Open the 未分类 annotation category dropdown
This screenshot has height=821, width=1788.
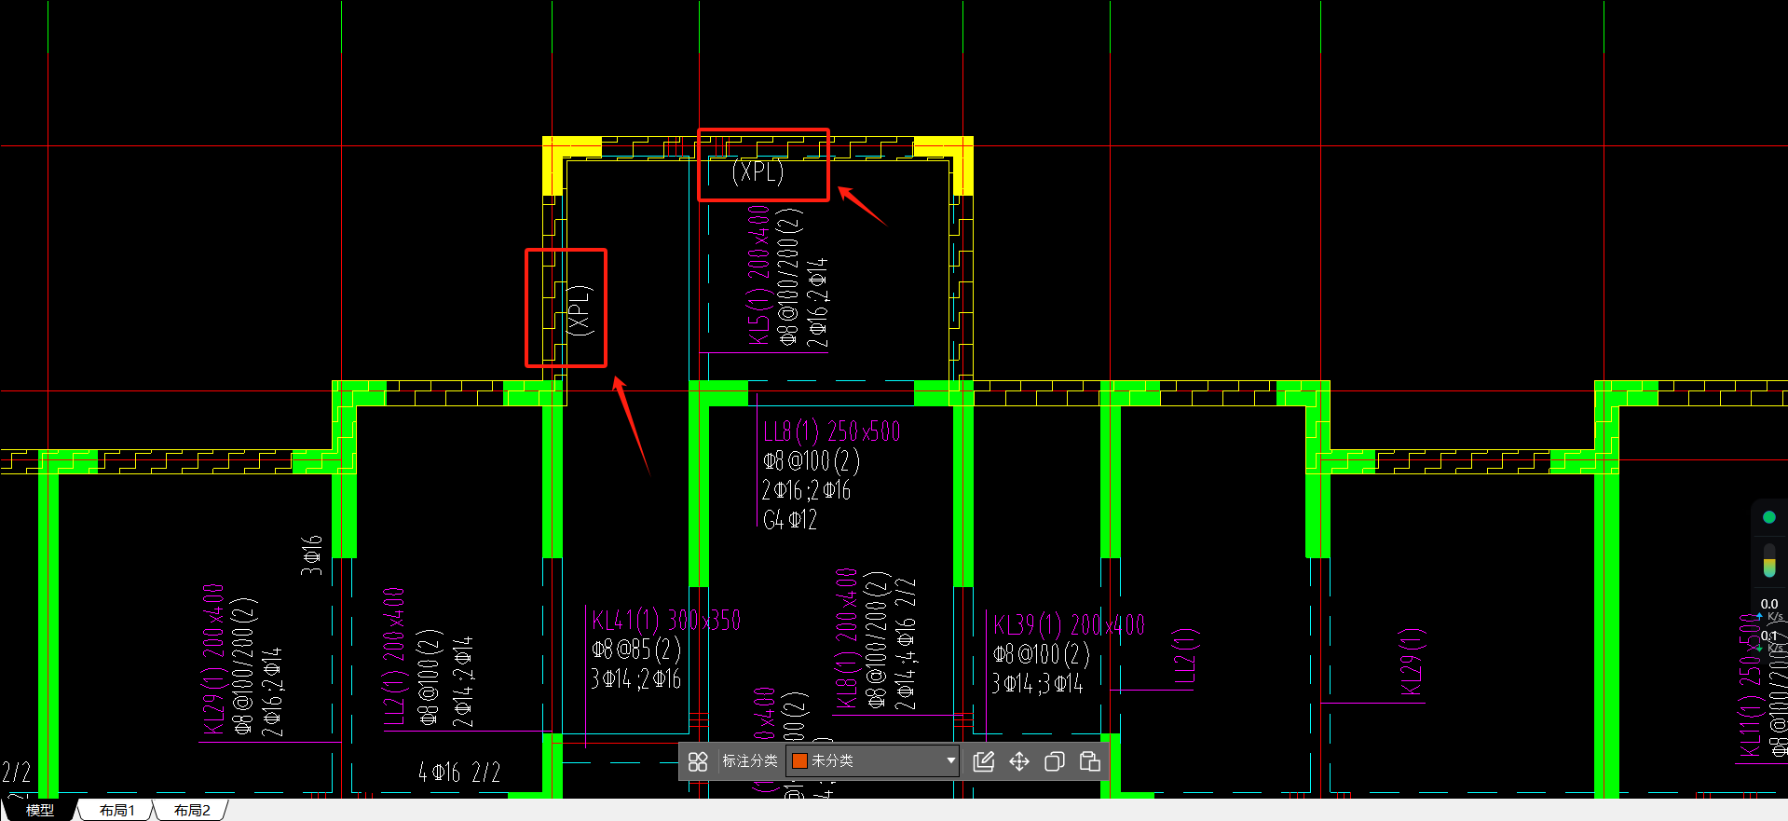click(873, 760)
